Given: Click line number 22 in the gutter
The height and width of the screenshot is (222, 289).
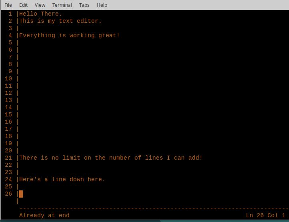Looking at the screenshot, I should 8,165.
